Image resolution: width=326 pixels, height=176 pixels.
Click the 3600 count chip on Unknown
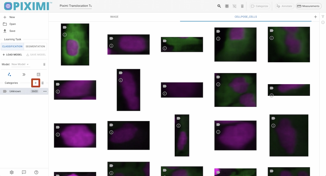35,91
